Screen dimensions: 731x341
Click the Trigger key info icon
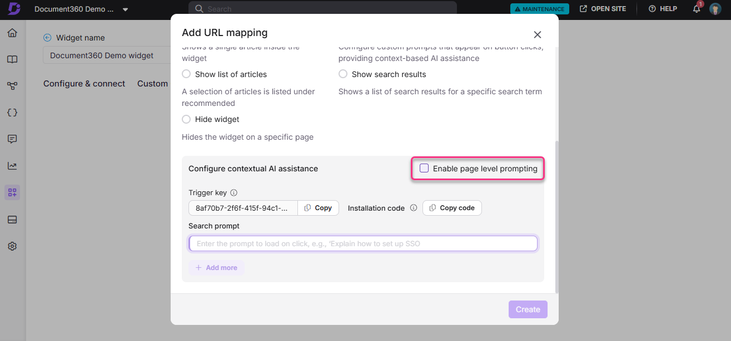(234, 193)
